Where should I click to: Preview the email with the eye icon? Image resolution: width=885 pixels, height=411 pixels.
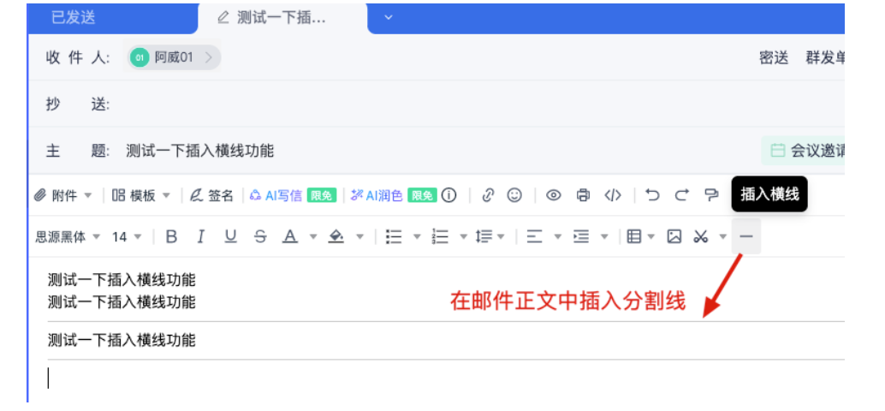pos(554,195)
